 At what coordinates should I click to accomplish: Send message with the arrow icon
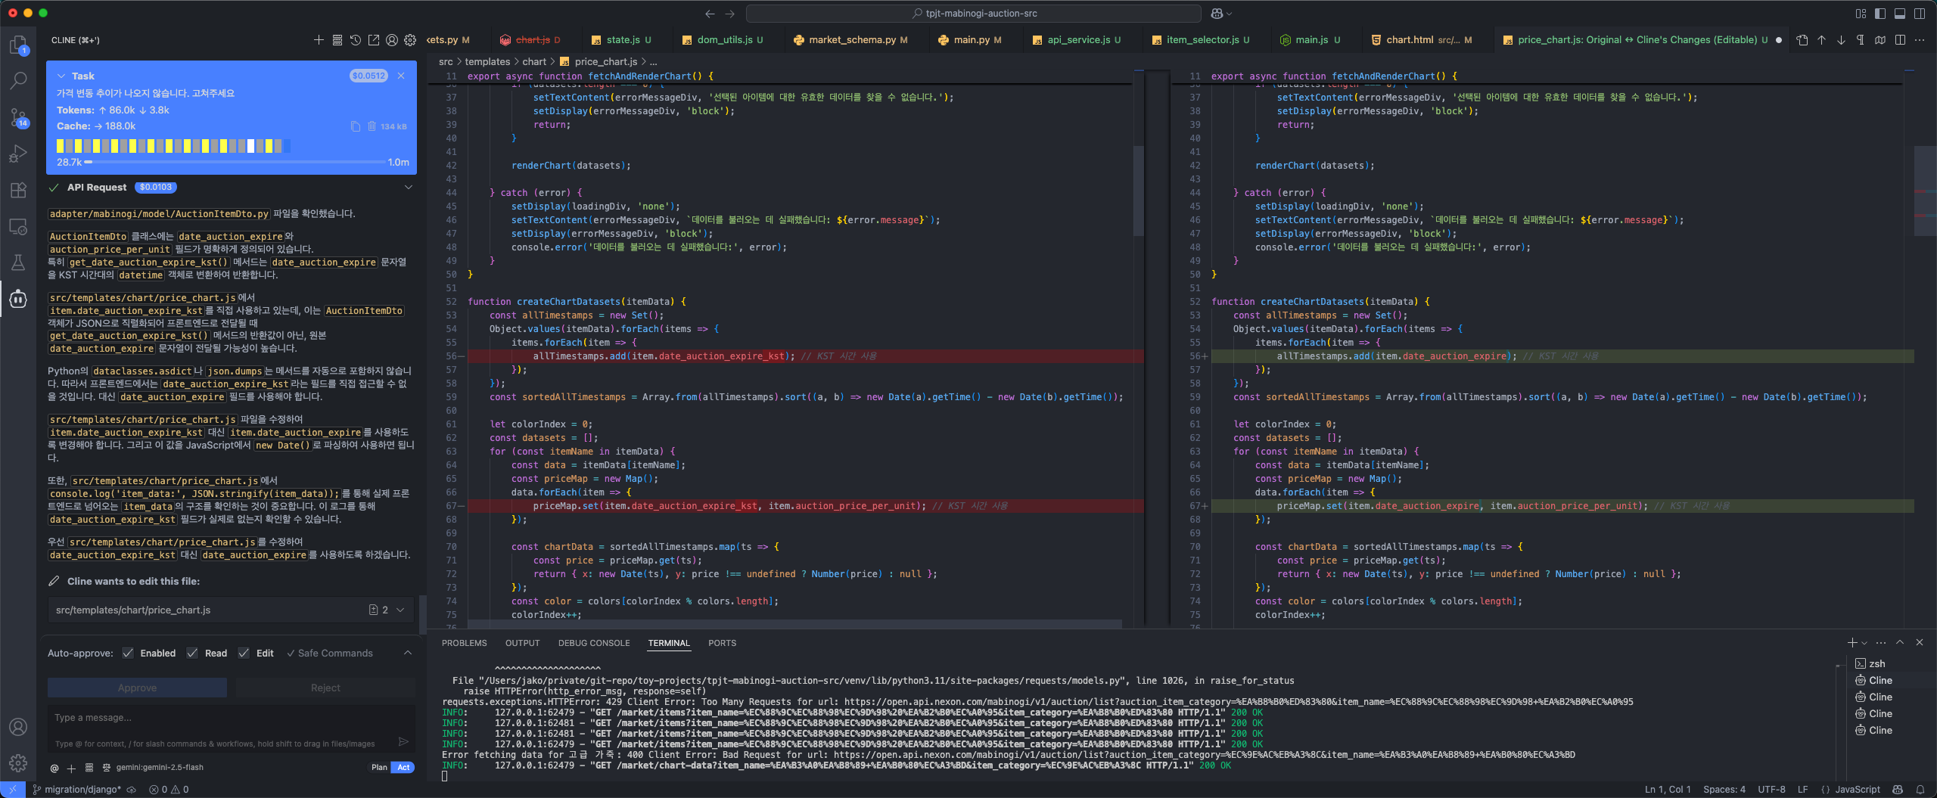(x=403, y=741)
